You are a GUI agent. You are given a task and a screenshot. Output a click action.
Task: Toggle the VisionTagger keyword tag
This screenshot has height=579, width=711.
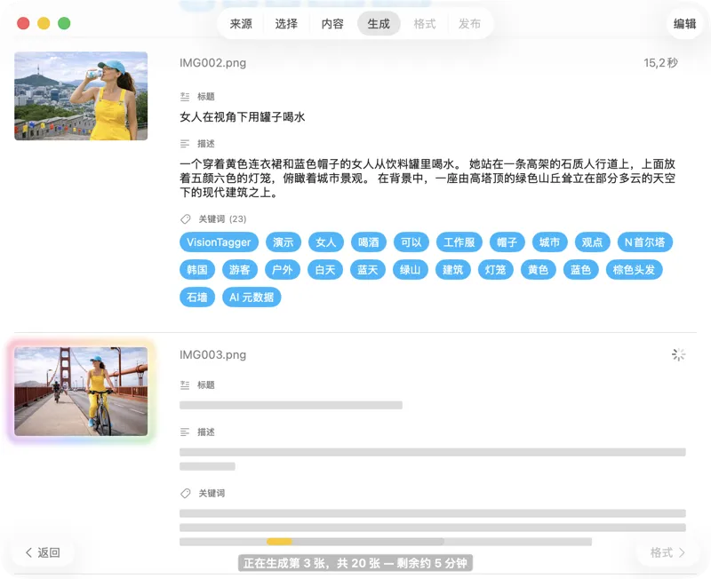[x=219, y=242]
